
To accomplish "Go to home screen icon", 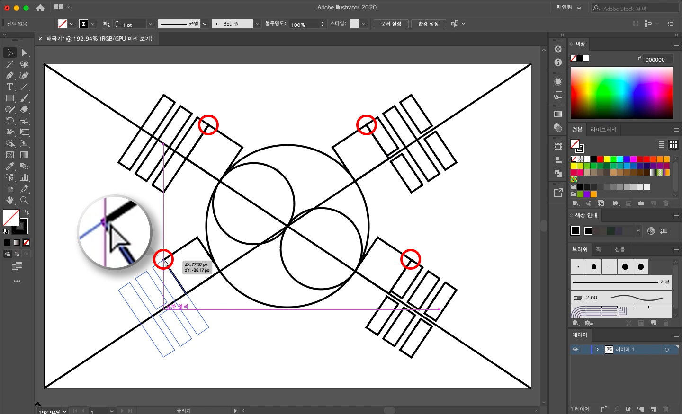I will tap(40, 8).
